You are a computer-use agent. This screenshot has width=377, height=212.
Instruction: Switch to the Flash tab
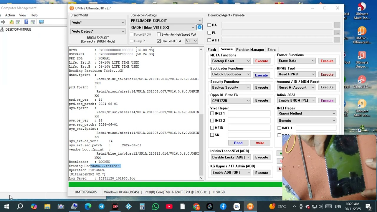211,49
